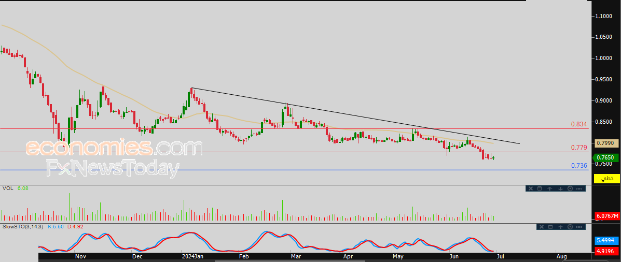Image resolution: width=621 pixels, height=262 pixels.
Task: Select the black descending trendline
Action: tap(355, 115)
